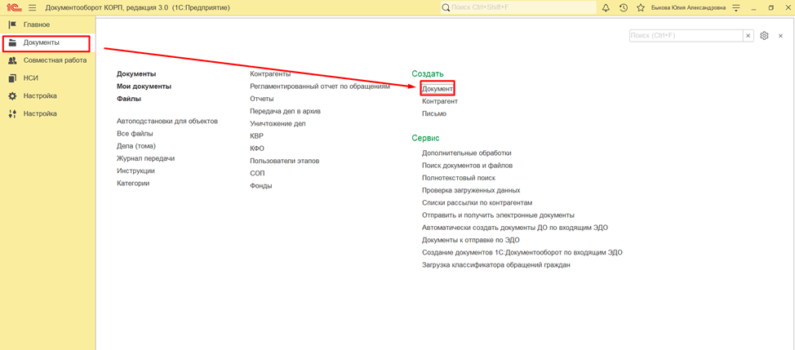Close the function panel with the x
This screenshot has height=350, width=795.
coord(781,35)
